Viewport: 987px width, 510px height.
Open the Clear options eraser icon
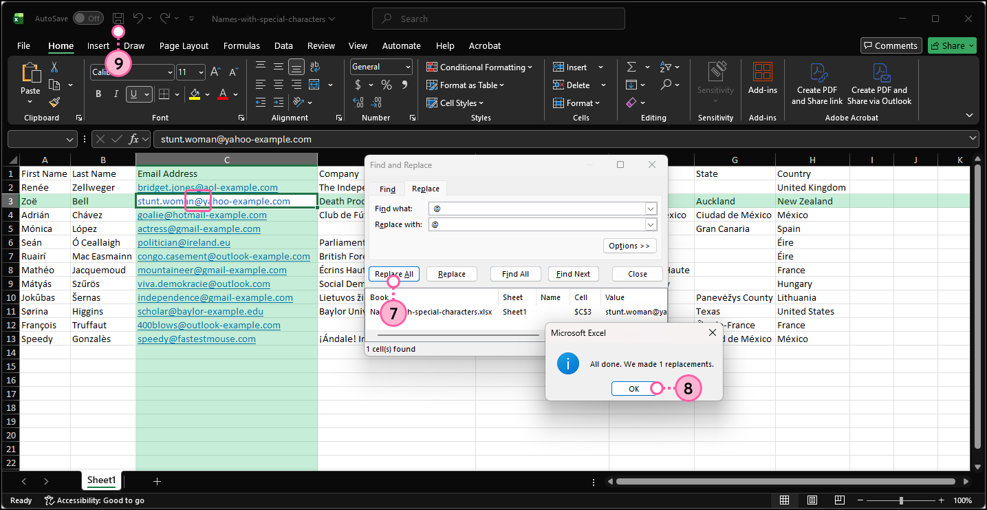[x=630, y=102]
